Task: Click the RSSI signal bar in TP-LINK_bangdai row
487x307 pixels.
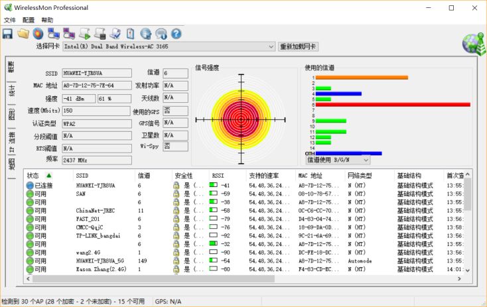Action: 214,235
